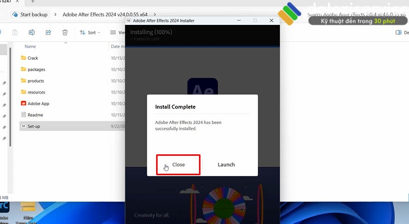Select the Set-up file
The width and height of the screenshot is (409, 224).
[x=33, y=126]
